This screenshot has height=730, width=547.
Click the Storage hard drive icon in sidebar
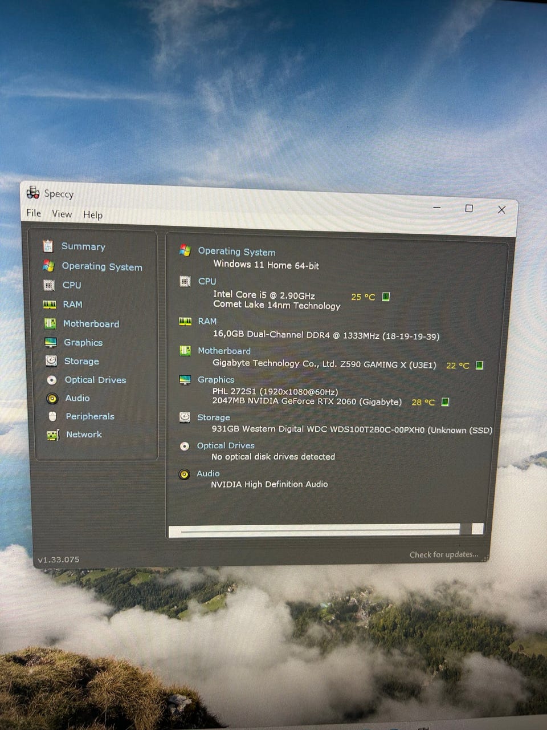[x=51, y=360]
